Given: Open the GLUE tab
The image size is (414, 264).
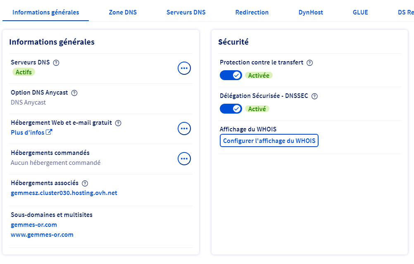Looking at the screenshot, I should coord(360,12).
